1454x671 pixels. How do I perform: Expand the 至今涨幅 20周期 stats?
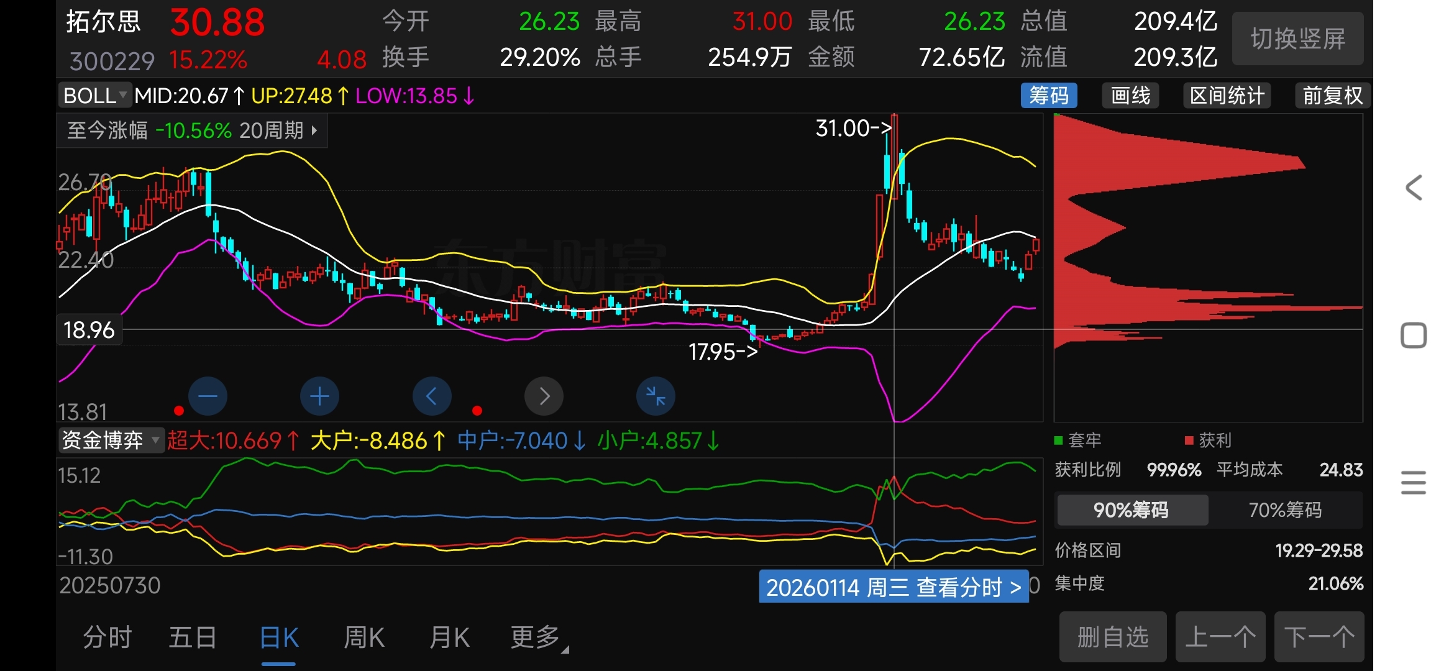click(192, 130)
